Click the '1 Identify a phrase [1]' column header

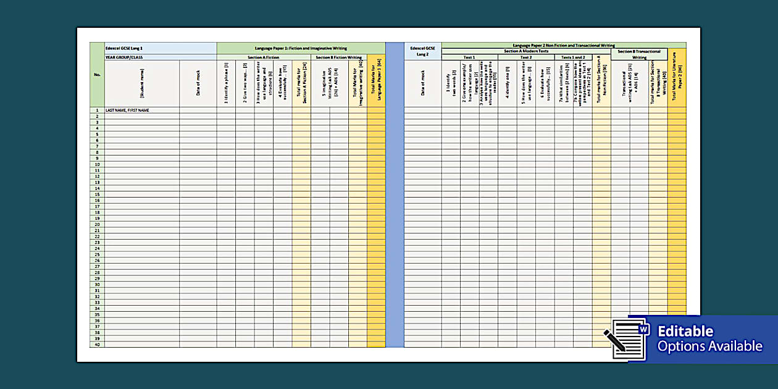click(226, 83)
